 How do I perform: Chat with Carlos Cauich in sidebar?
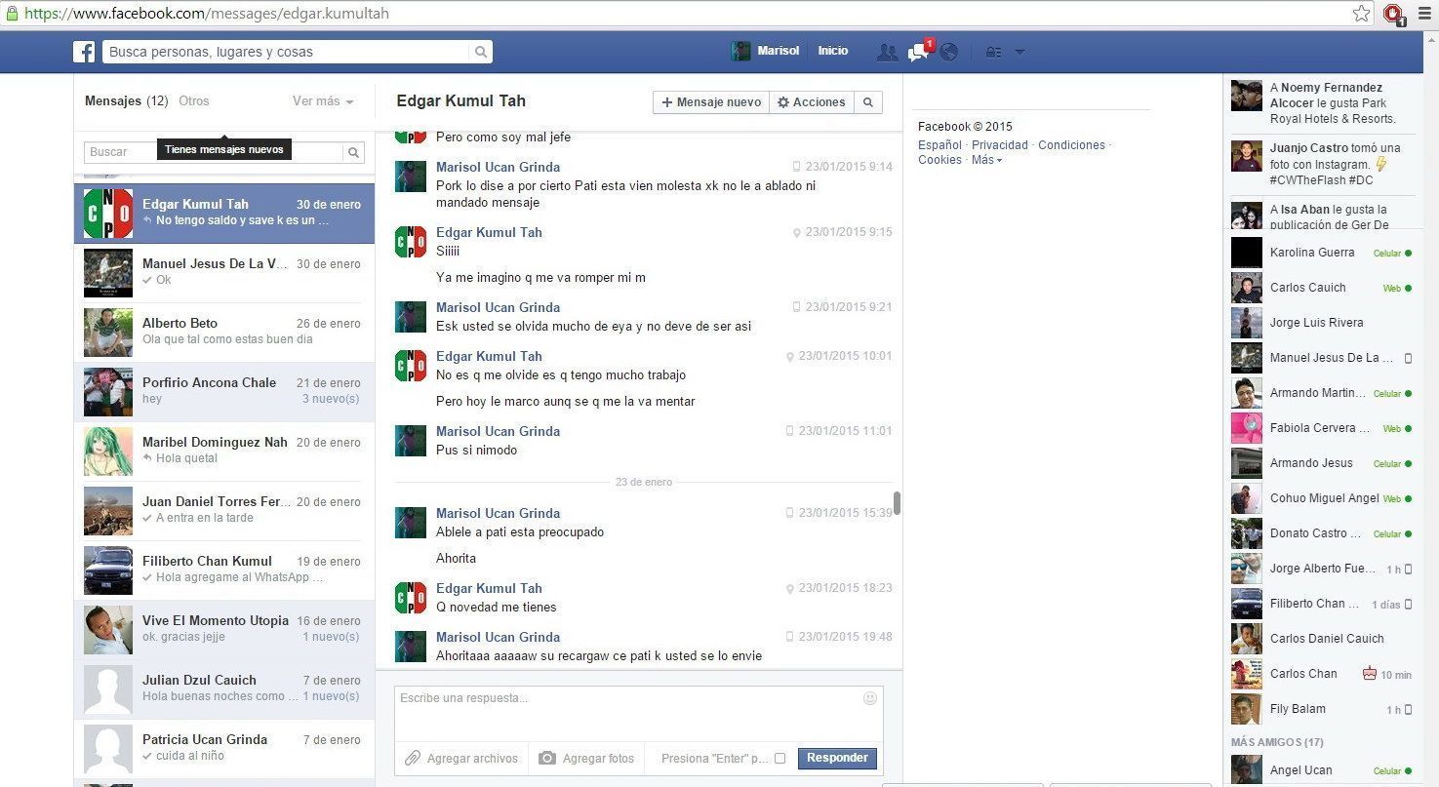pyautogui.click(x=1323, y=288)
